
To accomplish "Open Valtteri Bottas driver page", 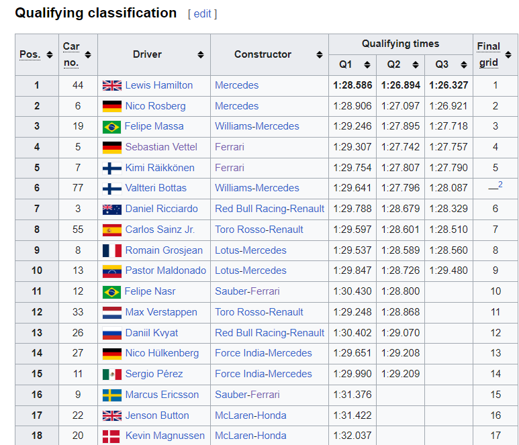I will 156,188.
